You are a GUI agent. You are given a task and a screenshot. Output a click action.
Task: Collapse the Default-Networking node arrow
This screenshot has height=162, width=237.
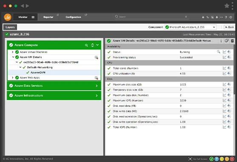20,67
